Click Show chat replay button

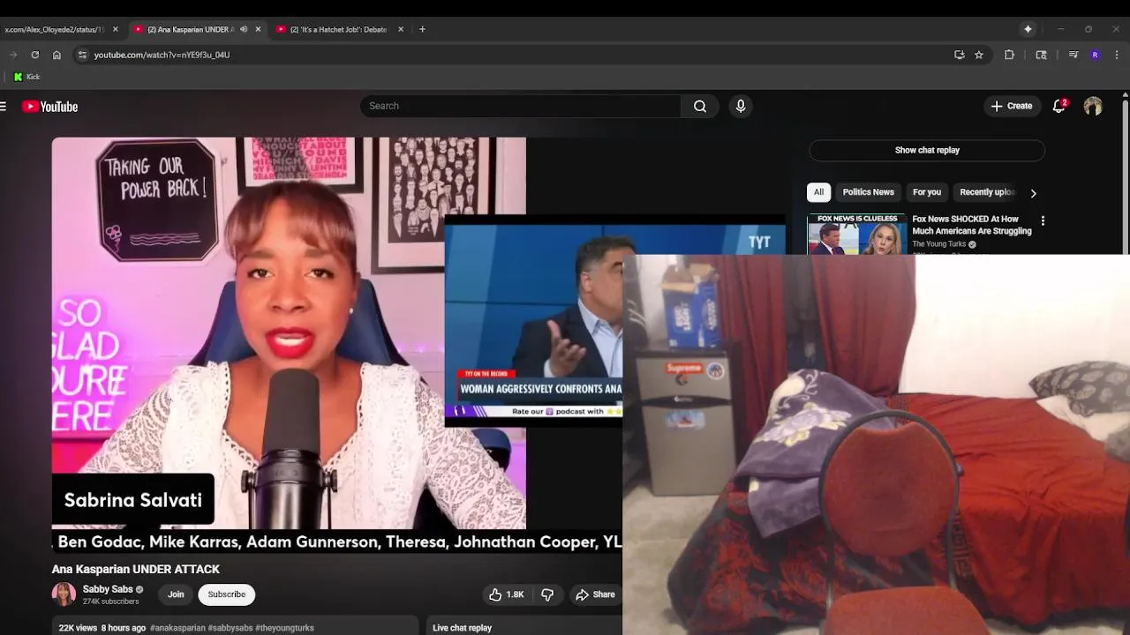927,150
